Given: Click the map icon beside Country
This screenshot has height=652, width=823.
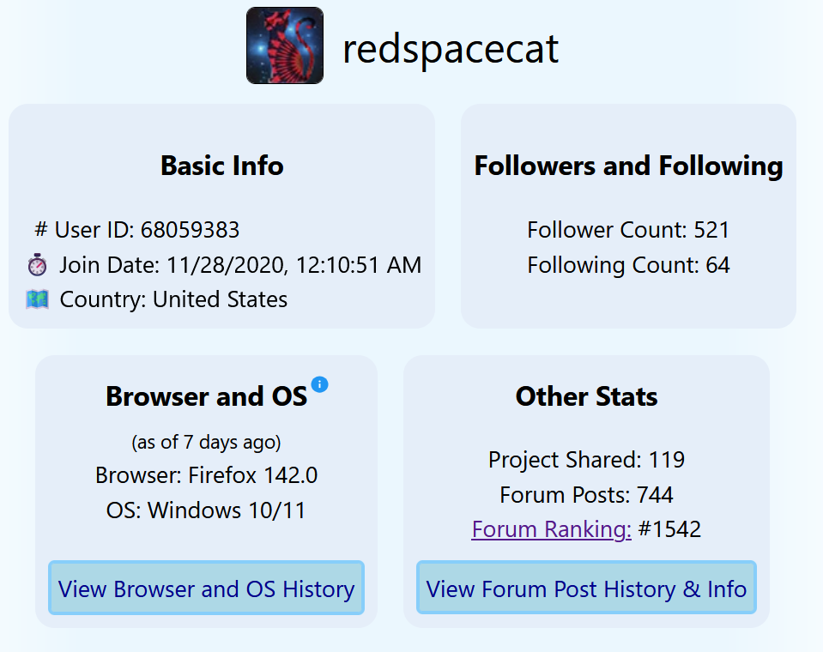Looking at the screenshot, I should 38,299.
